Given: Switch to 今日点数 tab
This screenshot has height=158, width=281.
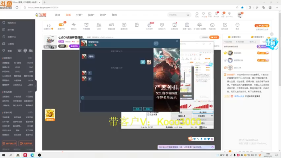Looking at the screenshot, I should pos(228,41).
